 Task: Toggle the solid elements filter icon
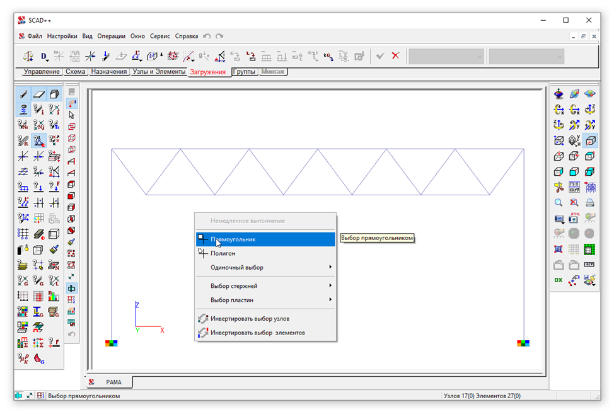point(54,94)
